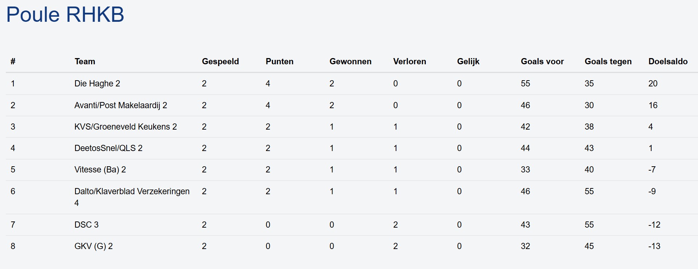Click the Verloren column header
Screen dimensions: 698x269
[409, 61]
